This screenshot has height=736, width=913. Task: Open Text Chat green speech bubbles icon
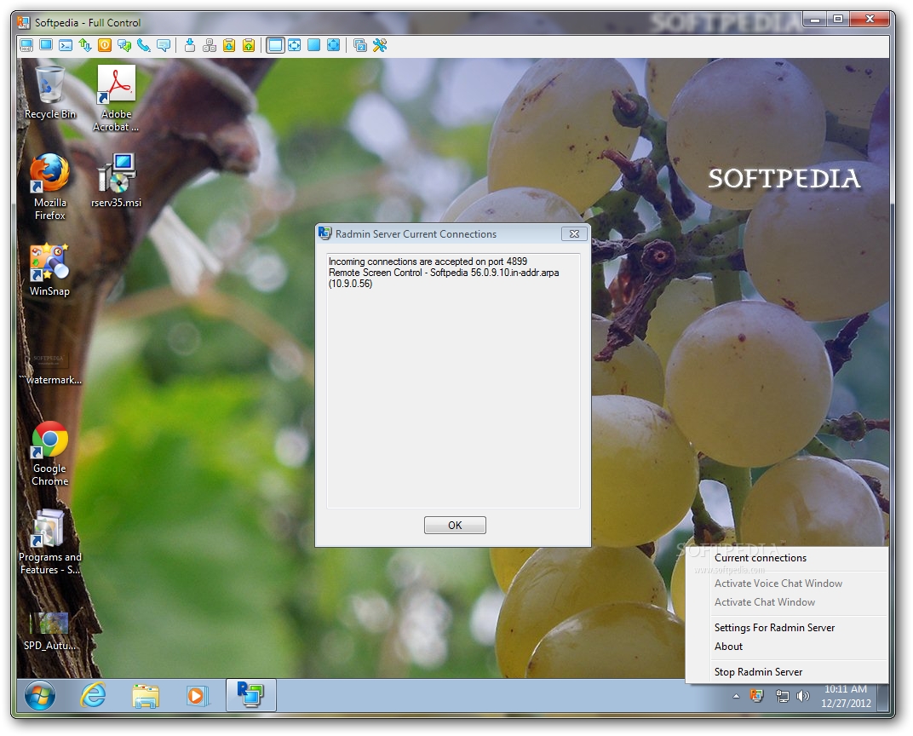124,45
